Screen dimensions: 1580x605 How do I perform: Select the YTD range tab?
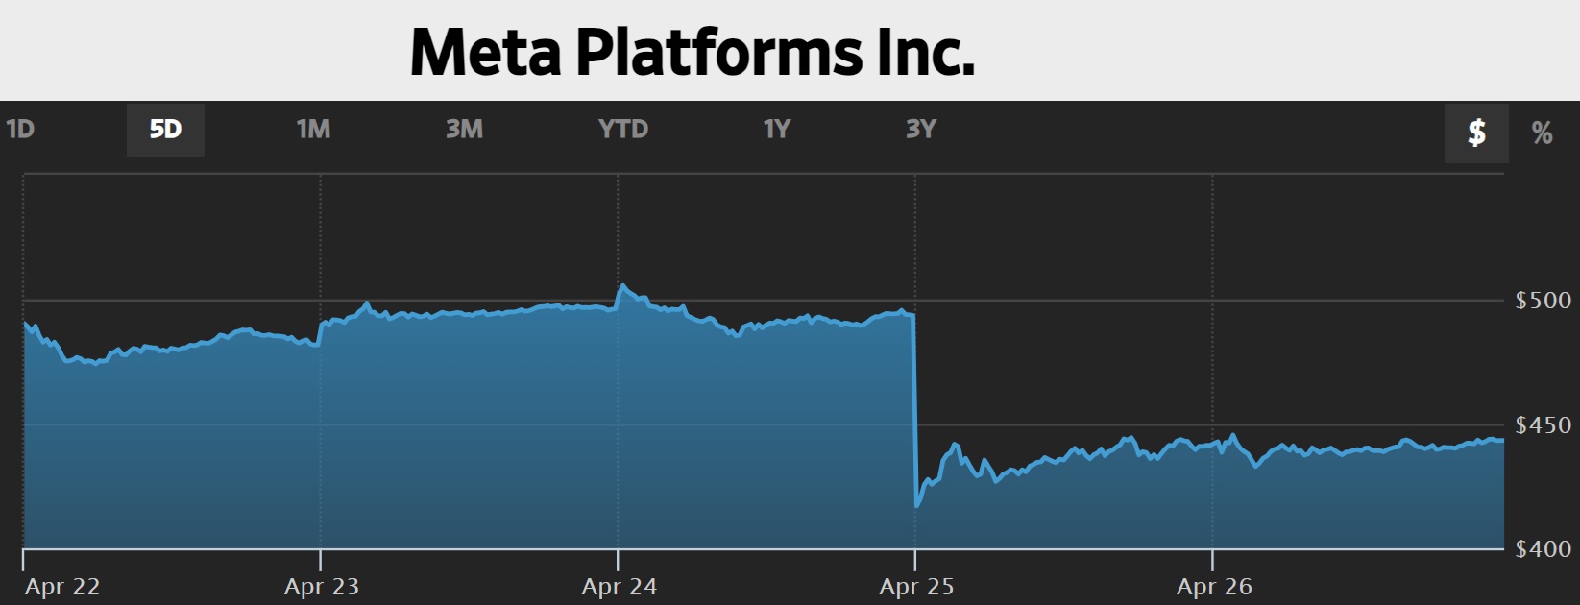(x=623, y=130)
